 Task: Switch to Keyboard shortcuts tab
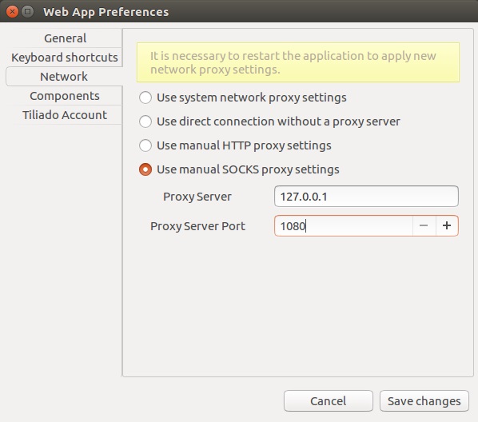point(64,58)
